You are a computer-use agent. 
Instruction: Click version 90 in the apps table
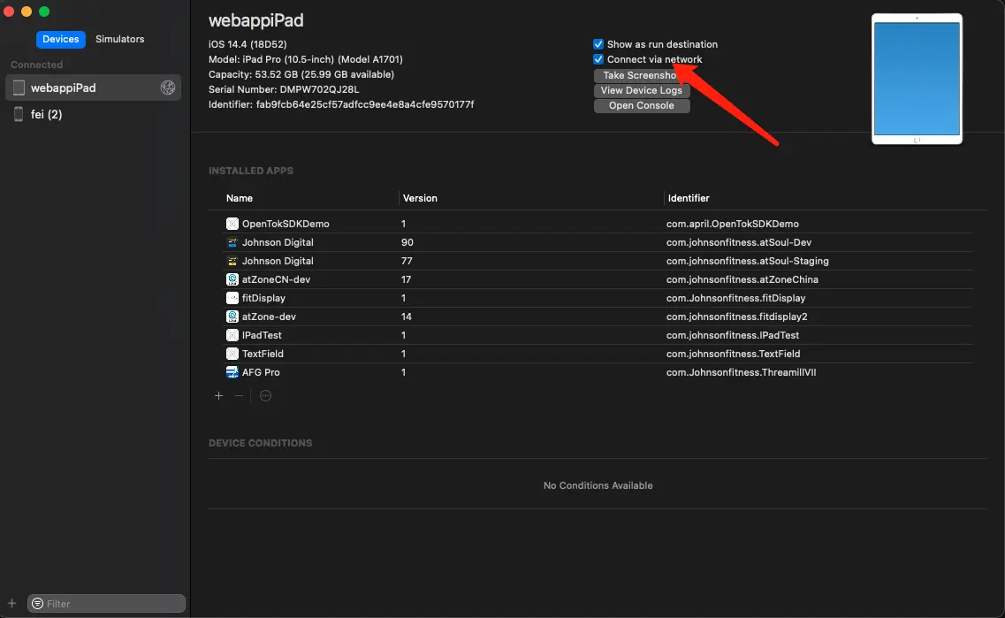[407, 242]
